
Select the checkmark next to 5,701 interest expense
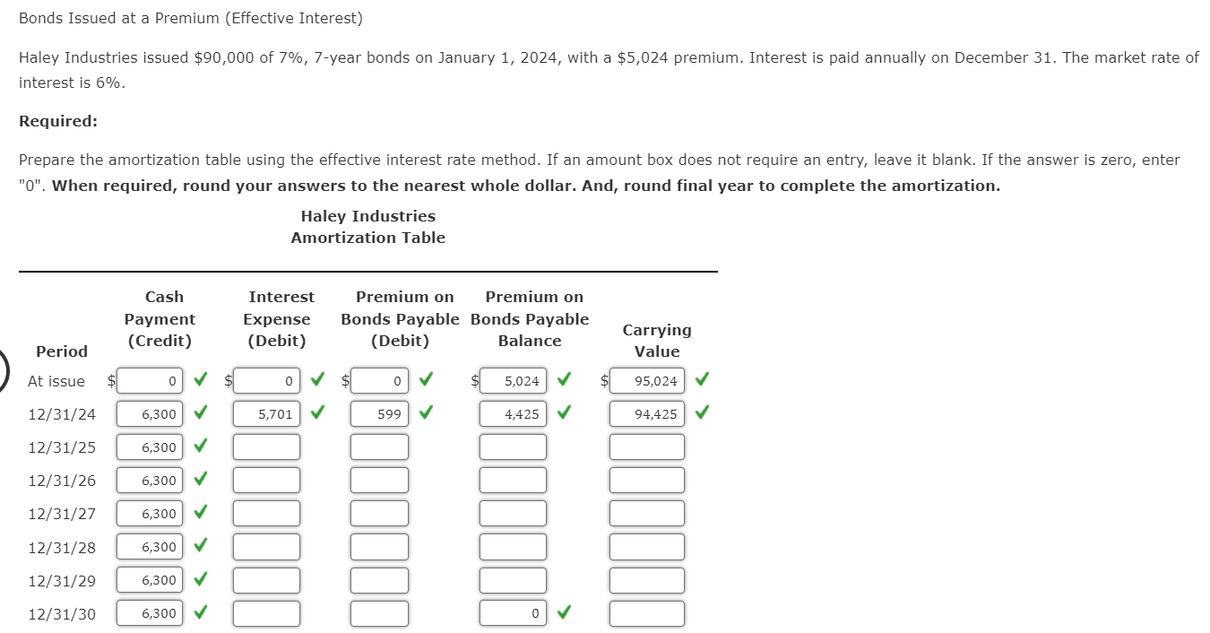coord(316,413)
